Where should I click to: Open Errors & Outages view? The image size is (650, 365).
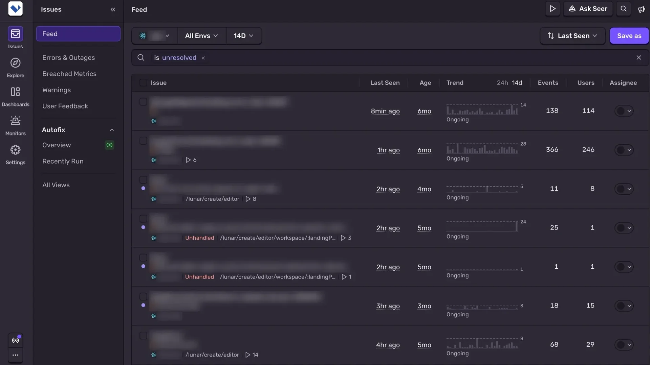(68, 58)
